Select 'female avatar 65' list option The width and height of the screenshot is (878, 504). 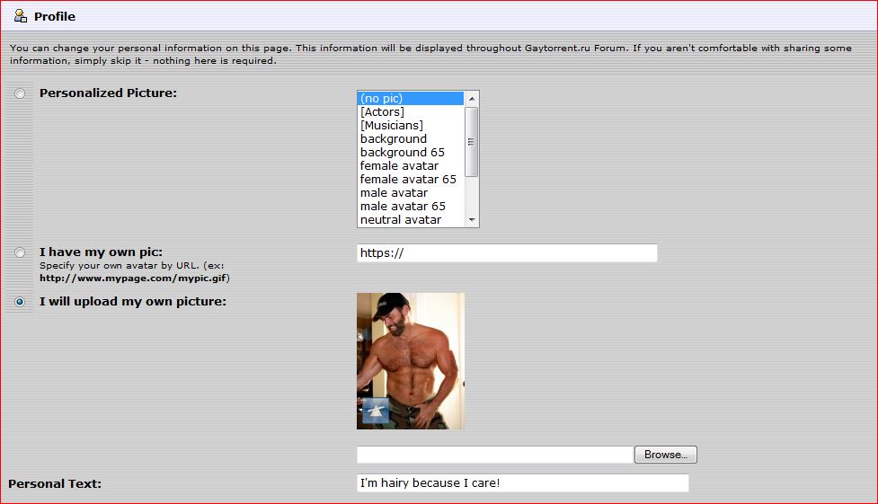[410, 179]
